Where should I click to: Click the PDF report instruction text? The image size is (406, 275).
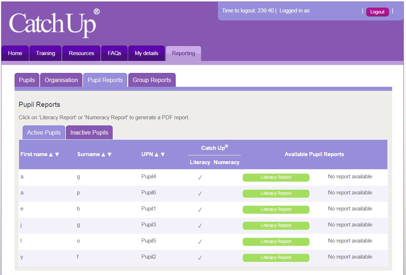[x=104, y=117]
